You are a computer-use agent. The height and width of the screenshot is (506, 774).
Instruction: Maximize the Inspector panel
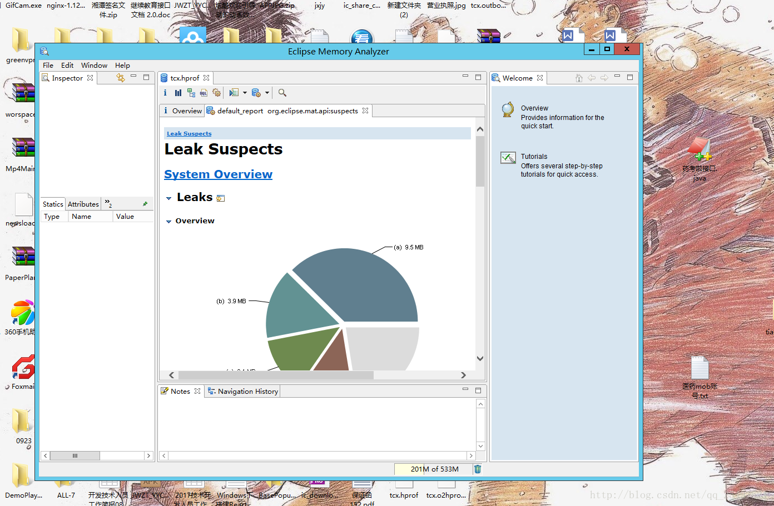point(146,77)
